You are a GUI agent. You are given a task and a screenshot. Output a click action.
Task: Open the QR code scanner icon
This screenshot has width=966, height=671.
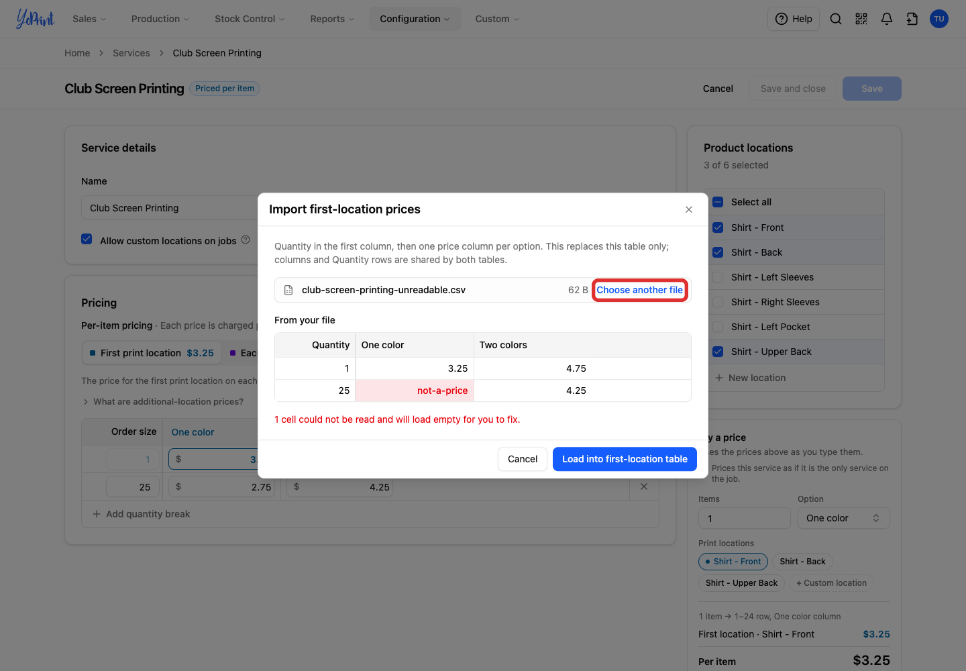coord(861,19)
